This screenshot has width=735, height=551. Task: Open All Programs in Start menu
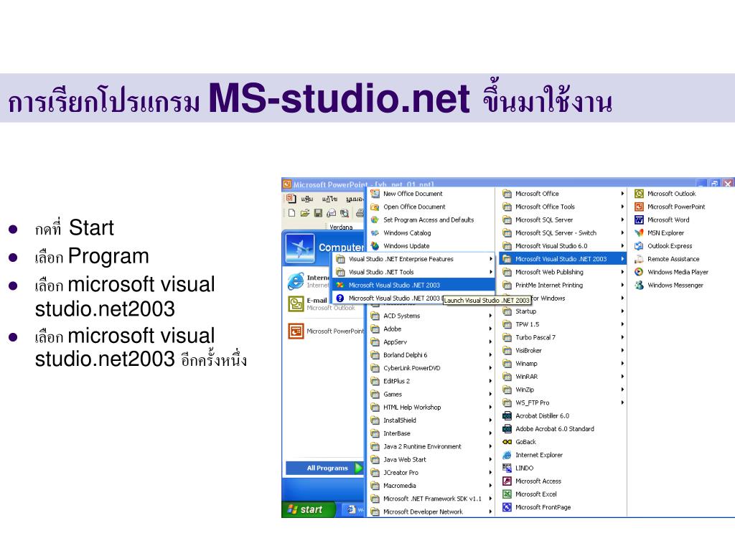pyautogui.click(x=324, y=468)
